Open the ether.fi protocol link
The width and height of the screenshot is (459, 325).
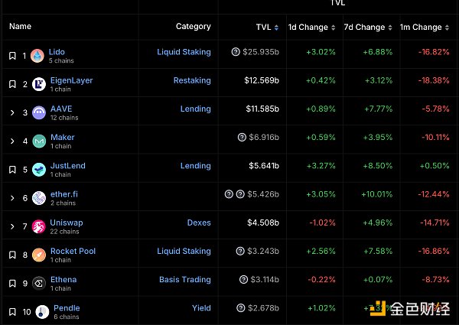[63, 194]
